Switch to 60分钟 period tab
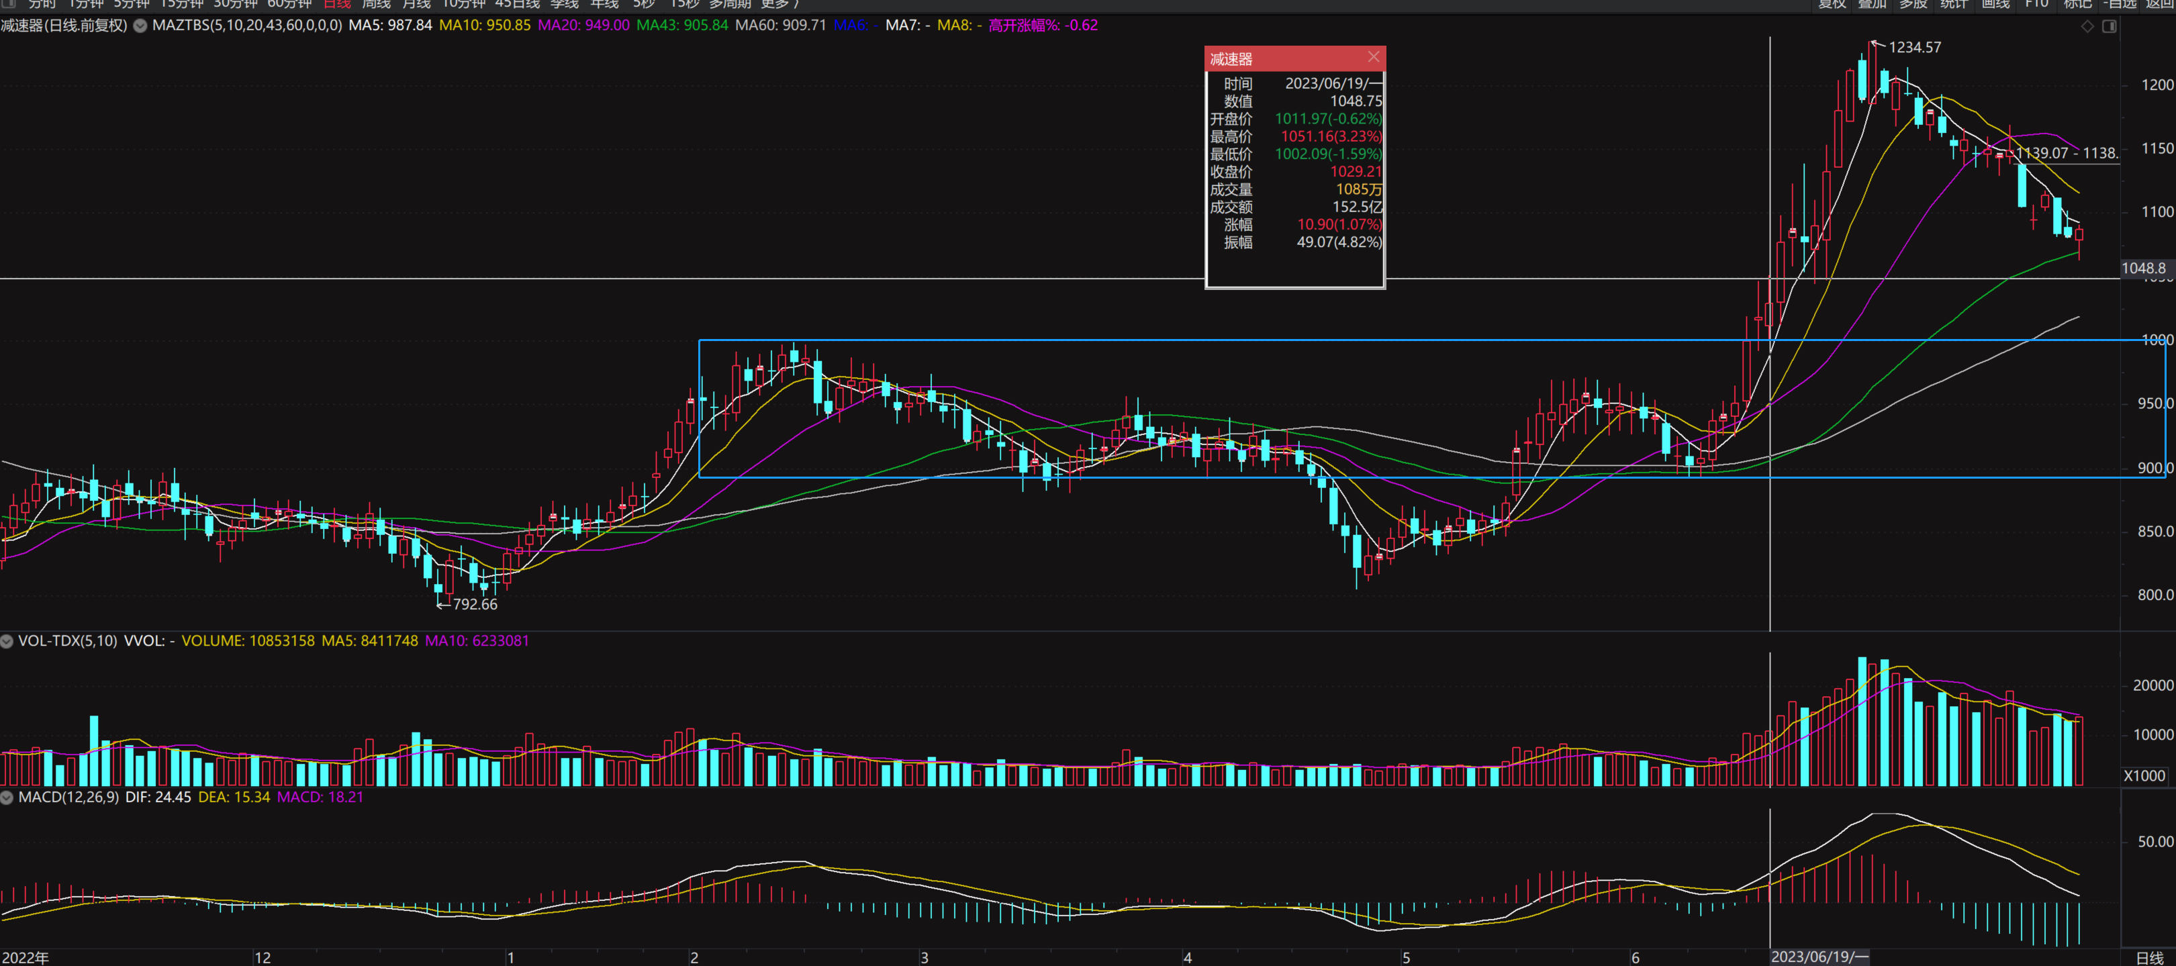 tap(289, 4)
